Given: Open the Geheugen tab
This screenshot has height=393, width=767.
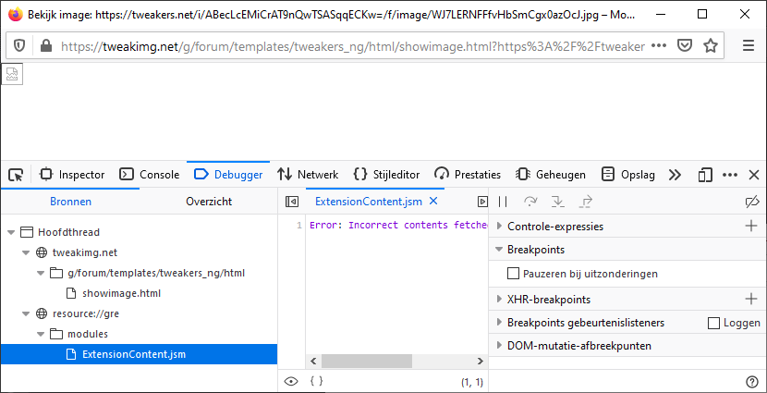Looking at the screenshot, I should pos(551,175).
